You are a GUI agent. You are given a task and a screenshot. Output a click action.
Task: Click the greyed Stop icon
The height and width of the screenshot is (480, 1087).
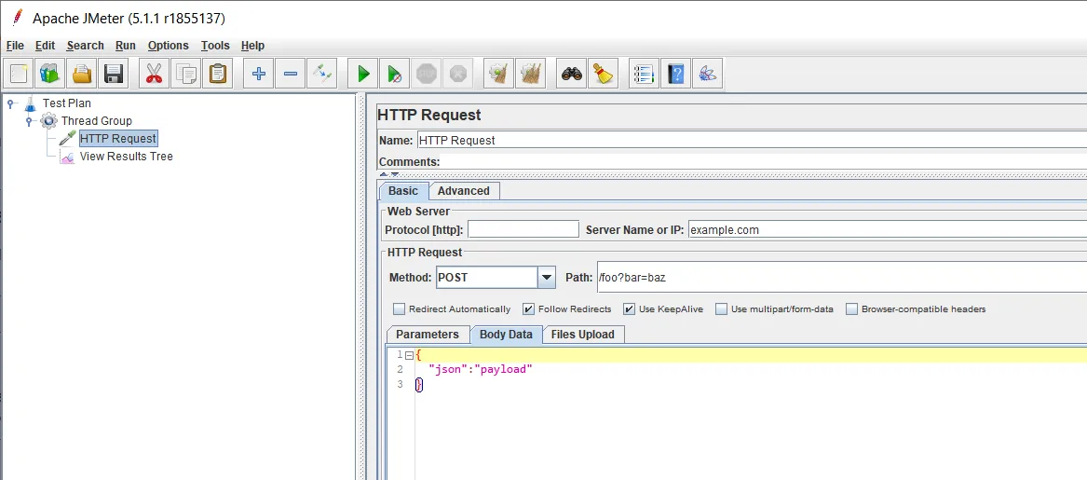[x=427, y=73]
